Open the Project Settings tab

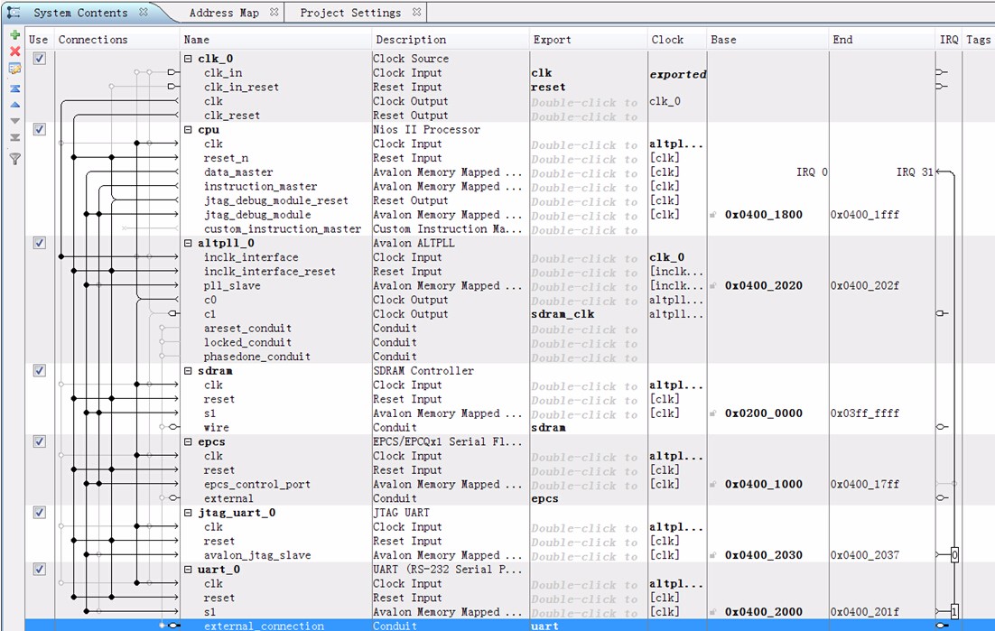[350, 13]
